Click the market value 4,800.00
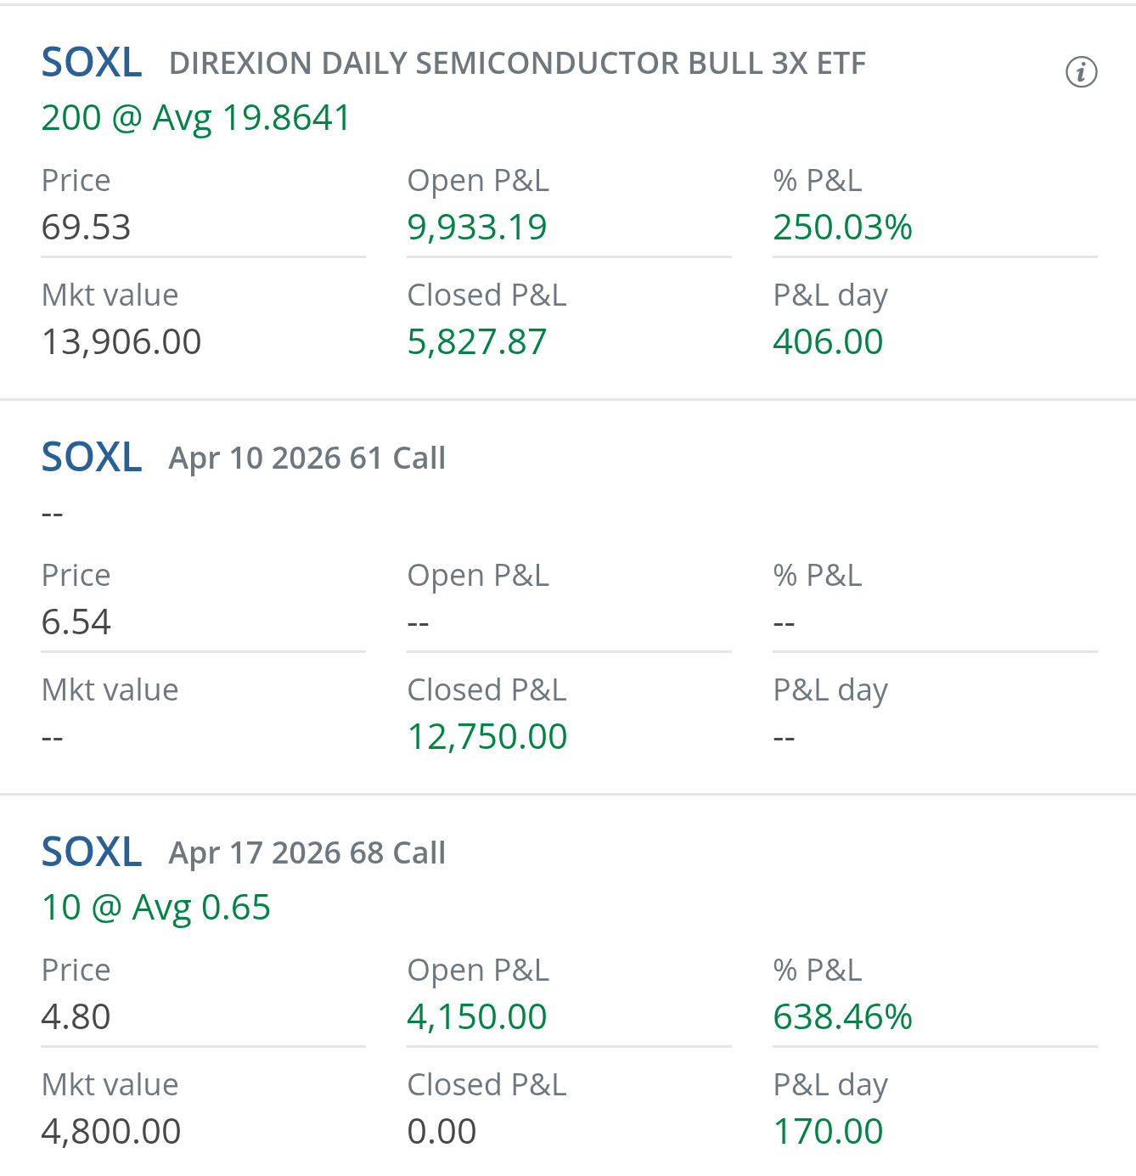 coord(111,1132)
